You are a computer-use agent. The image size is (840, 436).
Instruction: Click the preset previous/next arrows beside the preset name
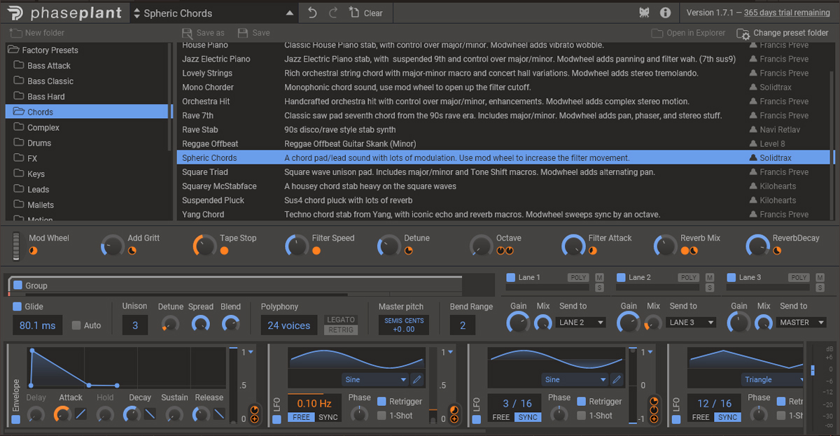coord(137,13)
